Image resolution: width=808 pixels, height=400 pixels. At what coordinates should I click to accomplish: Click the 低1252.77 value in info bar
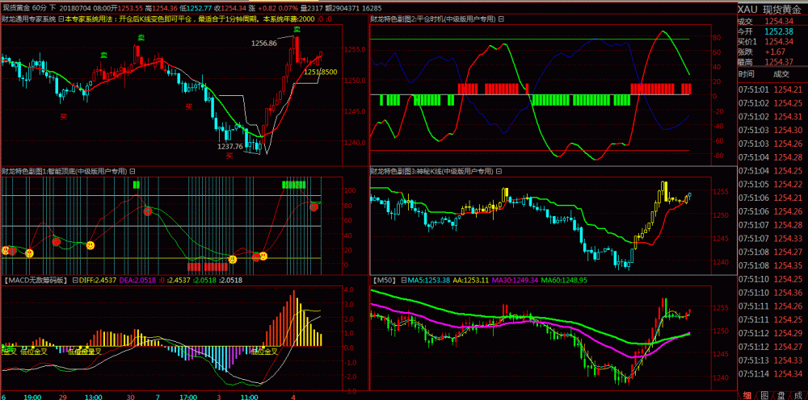196,8
